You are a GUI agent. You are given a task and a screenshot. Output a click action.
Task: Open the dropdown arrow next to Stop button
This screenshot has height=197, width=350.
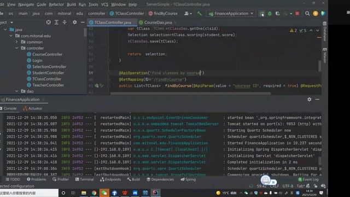click(x=290, y=14)
